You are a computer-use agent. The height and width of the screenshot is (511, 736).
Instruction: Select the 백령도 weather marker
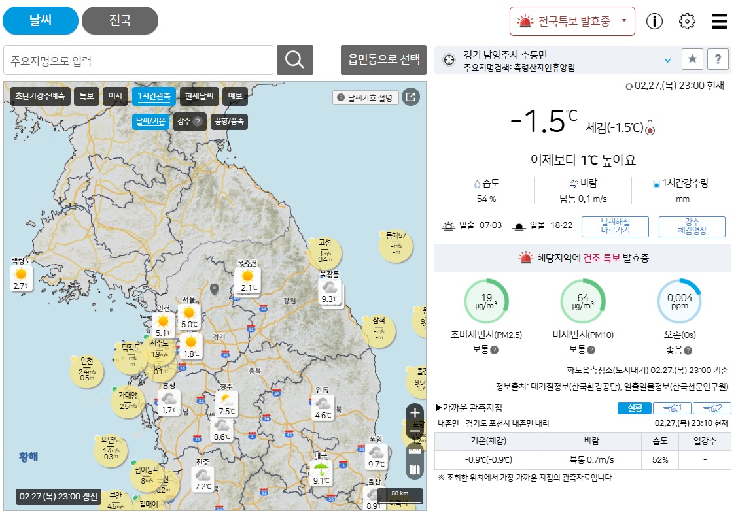pyautogui.click(x=21, y=278)
